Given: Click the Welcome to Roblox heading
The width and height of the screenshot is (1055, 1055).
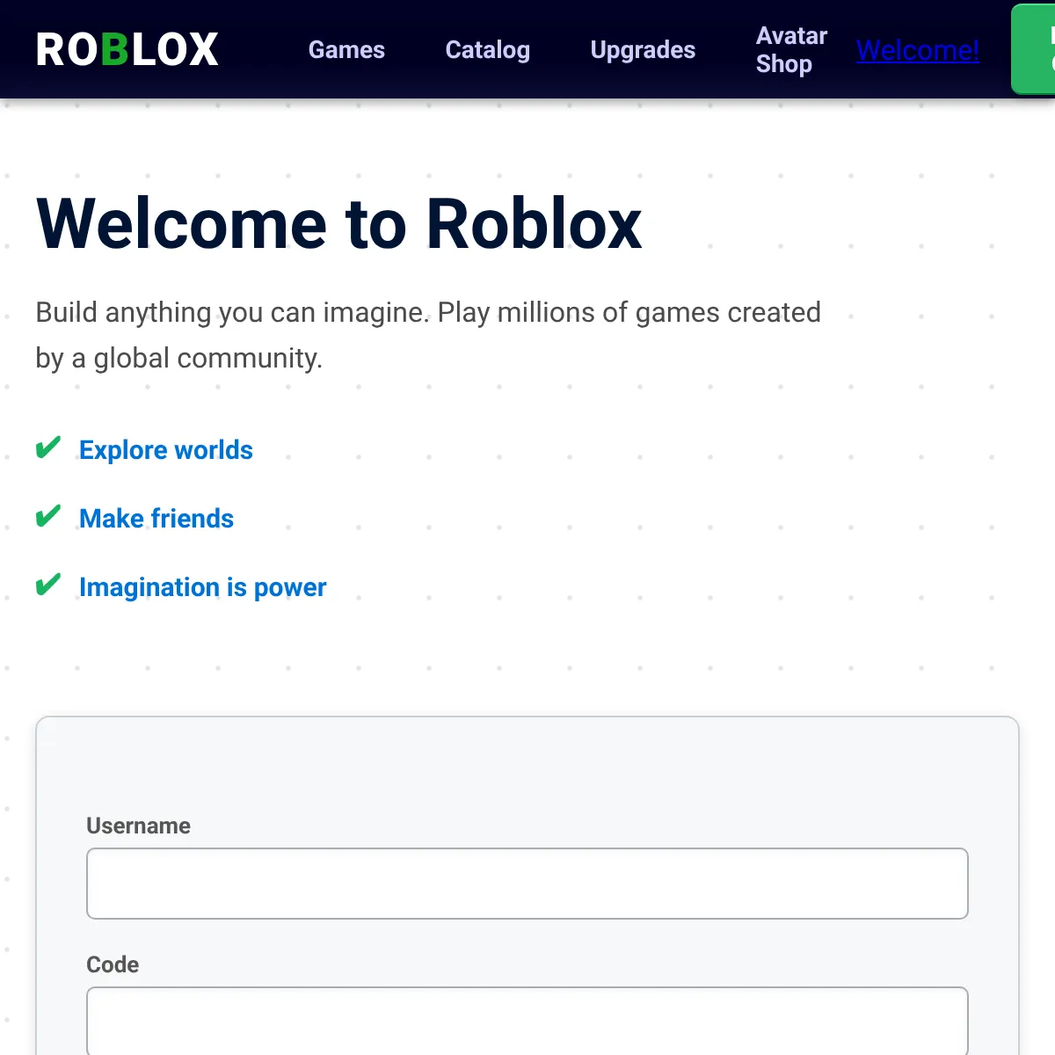Looking at the screenshot, I should point(339,224).
